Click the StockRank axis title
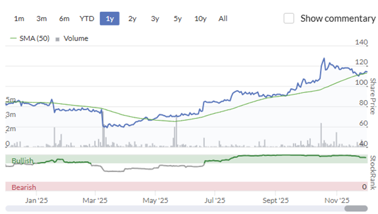This screenshot has width=378, height=214. [x=373, y=172]
